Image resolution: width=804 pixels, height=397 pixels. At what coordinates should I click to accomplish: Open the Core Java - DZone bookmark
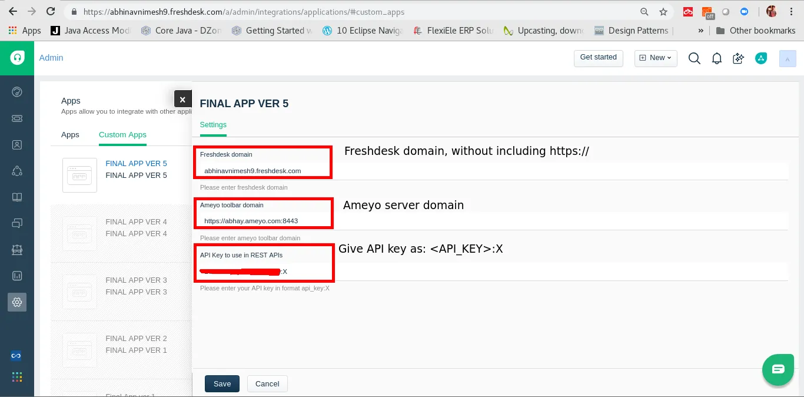(x=181, y=31)
